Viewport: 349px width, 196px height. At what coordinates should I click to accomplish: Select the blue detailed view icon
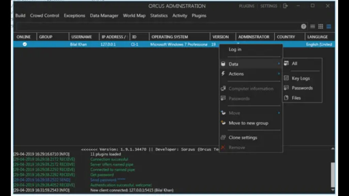tap(329, 27)
